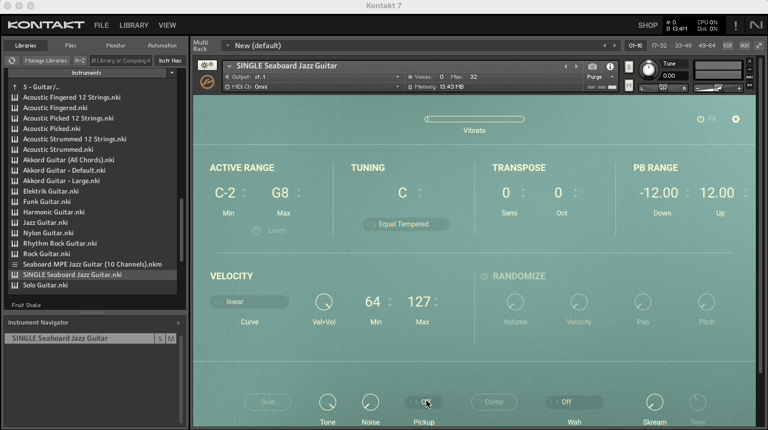Select Nylon Guitar.nki in the list
768x430 pixels.
(x=92, y=233)
